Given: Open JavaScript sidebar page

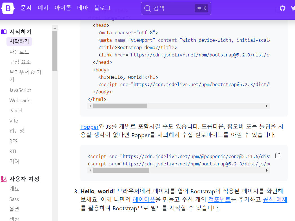Looking at the screenshot, I should point(20,90).
